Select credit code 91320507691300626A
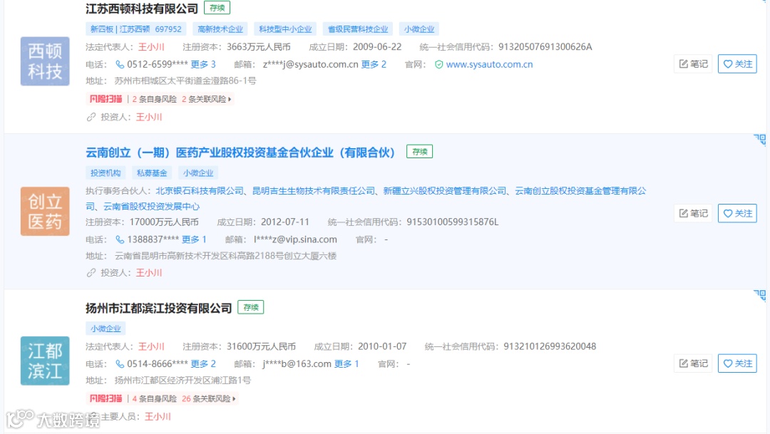This screenshot has height=434, width=770. coord(545,47)
